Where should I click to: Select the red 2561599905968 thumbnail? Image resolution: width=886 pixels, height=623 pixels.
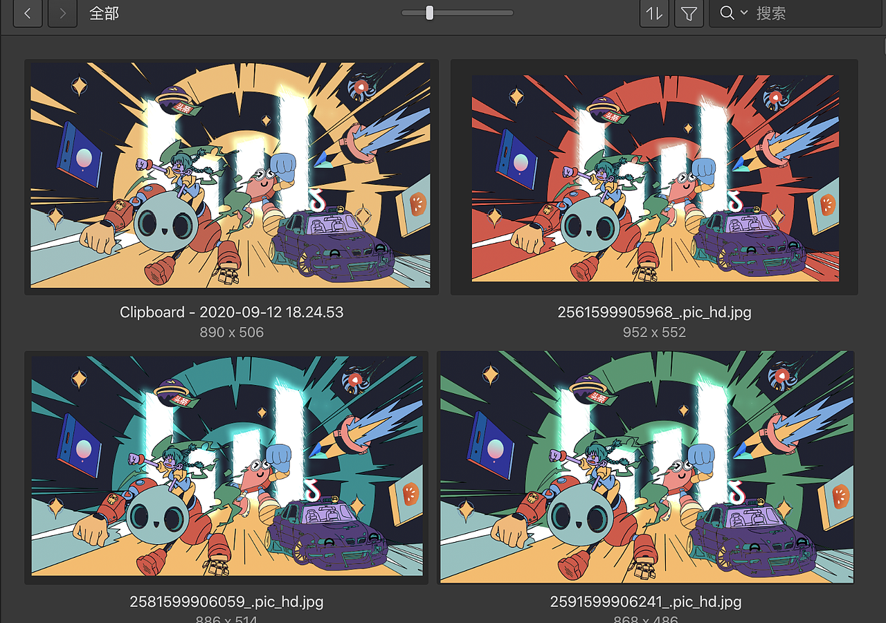click(x=654, y=177)
